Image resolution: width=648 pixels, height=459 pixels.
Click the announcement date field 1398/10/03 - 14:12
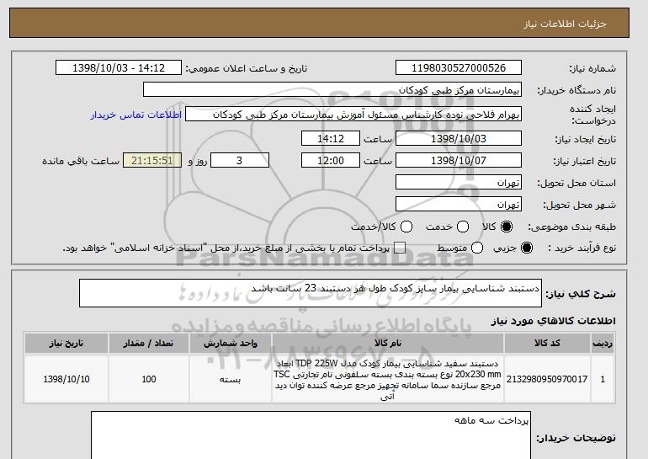pos(119,68)
